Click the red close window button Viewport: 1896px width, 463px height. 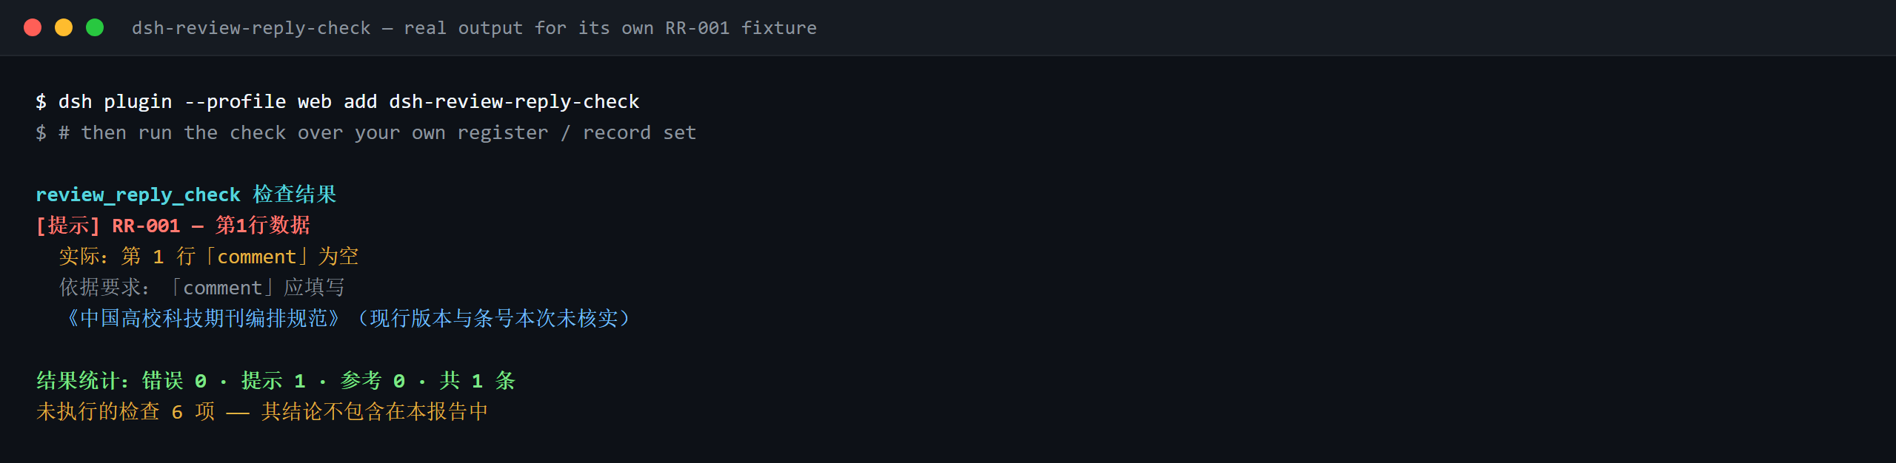coord(33,27)
